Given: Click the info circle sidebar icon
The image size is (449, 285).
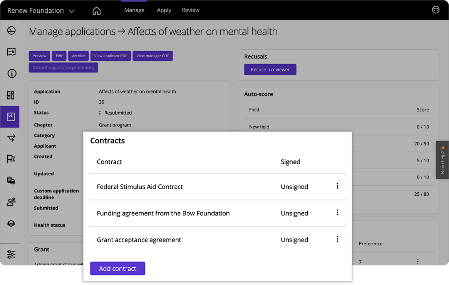Looking at the screenshot, I should click(12, 73).
